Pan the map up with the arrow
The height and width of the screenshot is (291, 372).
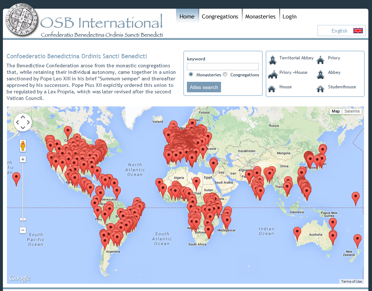click(x=23, y=117)
